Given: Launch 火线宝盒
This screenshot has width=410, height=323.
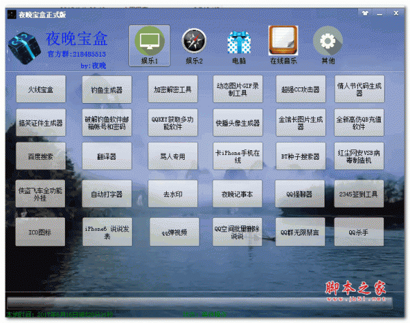Looking at the screenshot, I should pos(41,89).
